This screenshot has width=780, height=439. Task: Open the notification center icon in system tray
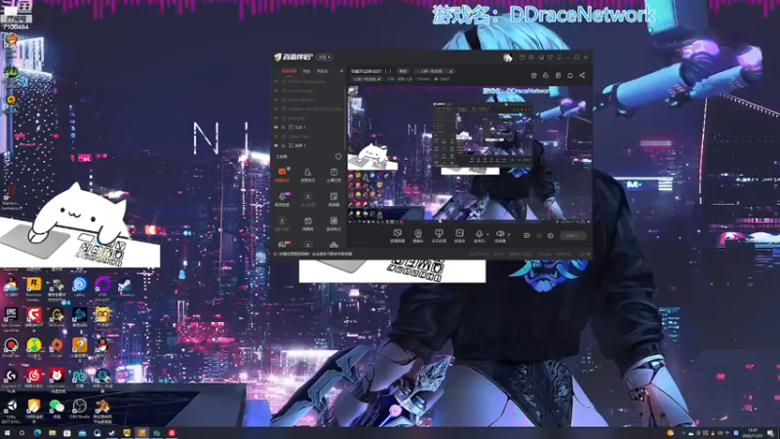[x=770, y=433]
